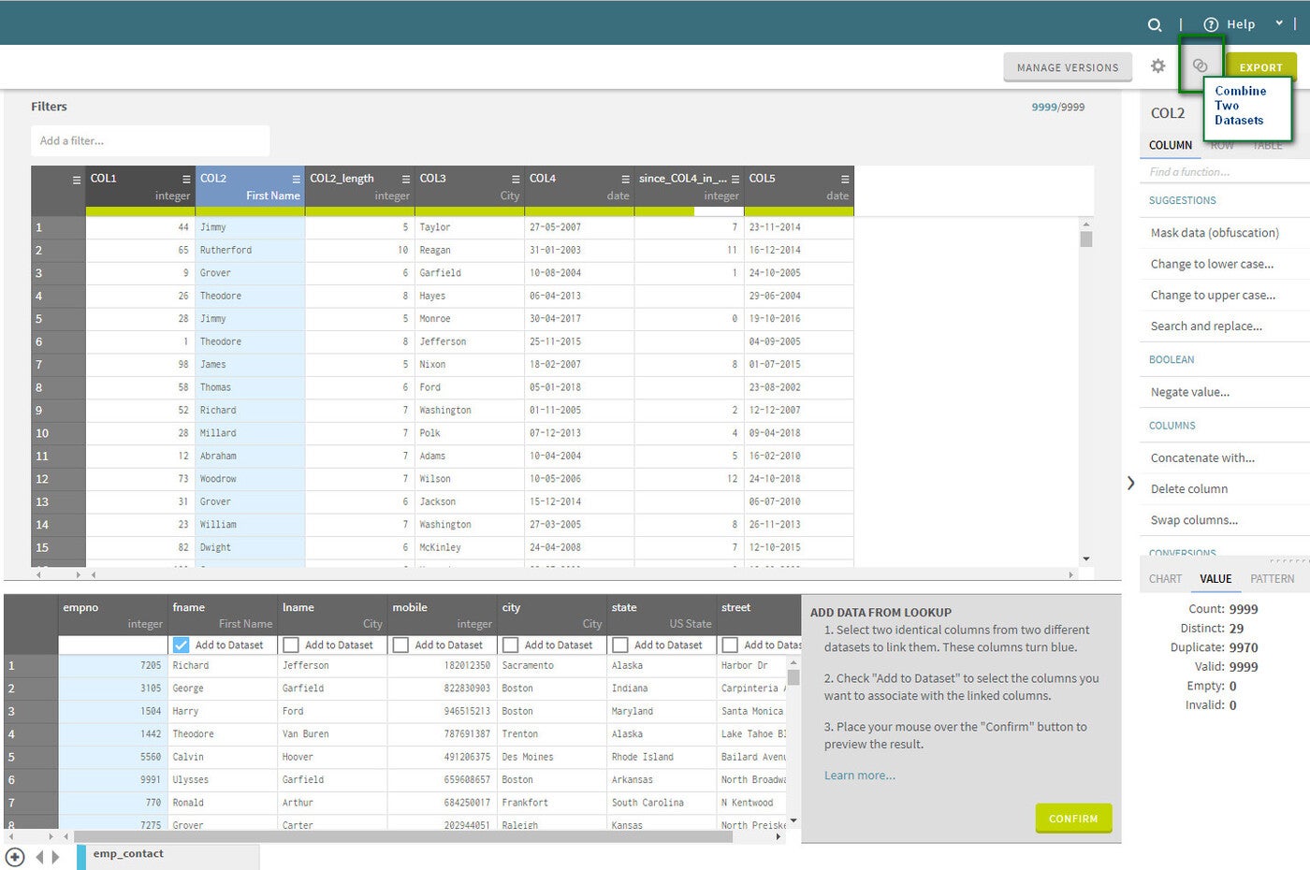Screen dimensions: 1310x870
Task: Open the COL5 column menu
Action: pyautogui.click(x=845, y=179)
